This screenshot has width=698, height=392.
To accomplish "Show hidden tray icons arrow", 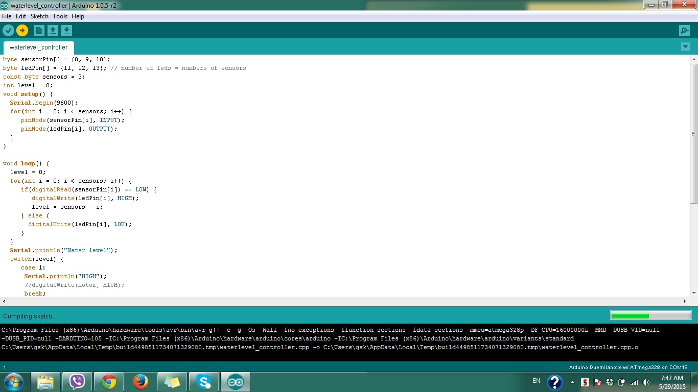I will click(572, 382).
